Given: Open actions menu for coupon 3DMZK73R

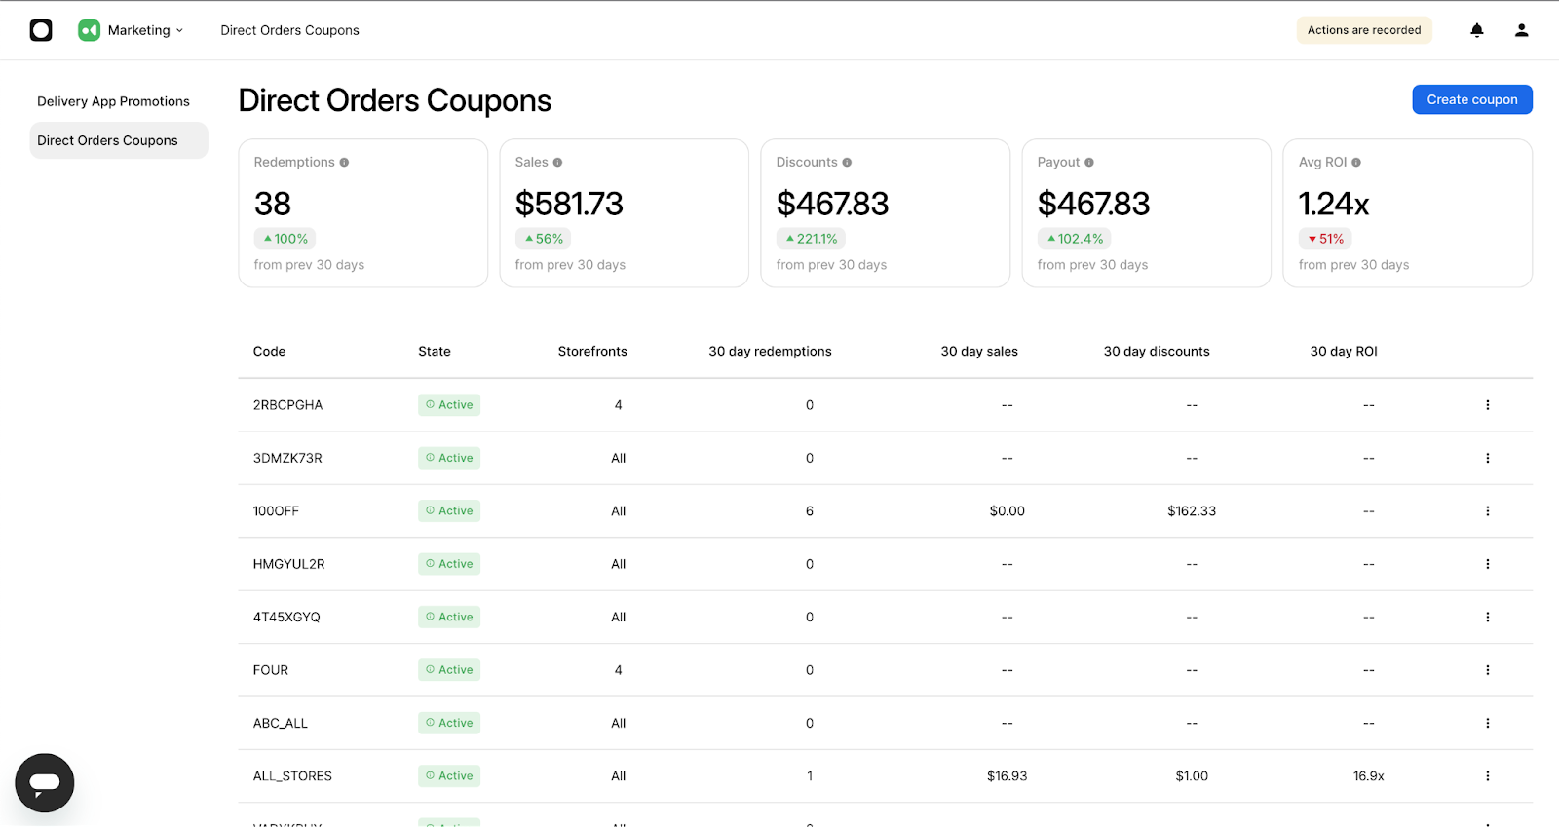Looking at the screenshot, I should (x=1487, y=458).
